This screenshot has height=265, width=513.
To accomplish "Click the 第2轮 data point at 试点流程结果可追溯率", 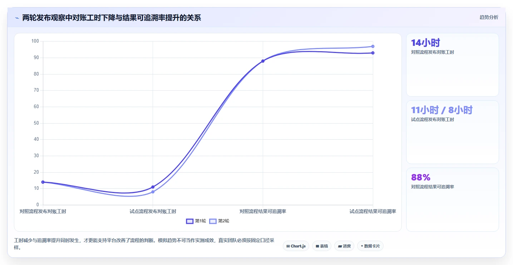I will [373, 46].
